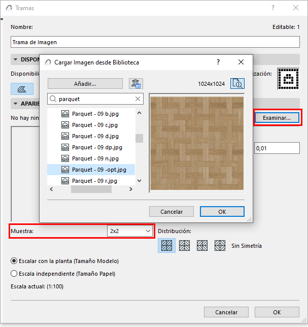Click the image icon beside Parquet - 09 -opt.jpg
This screenshot has height=327, width=308.
(65, 170)
